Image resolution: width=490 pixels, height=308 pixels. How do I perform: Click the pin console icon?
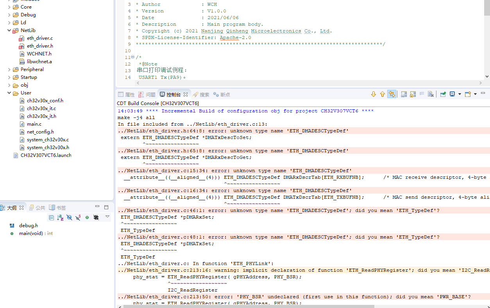click(443, 94)
